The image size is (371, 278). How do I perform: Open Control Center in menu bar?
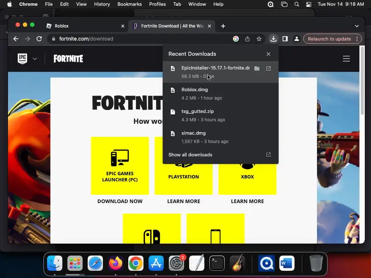tap(309, 4)
